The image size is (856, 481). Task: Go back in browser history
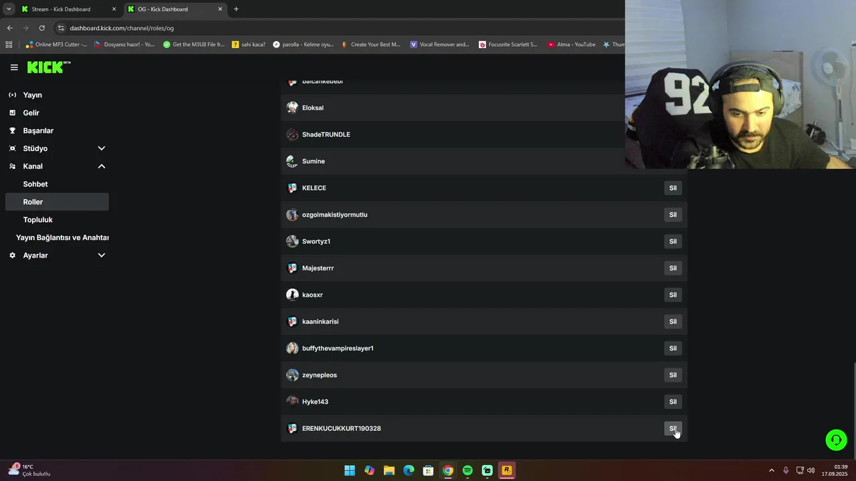(x=9, y=28)
